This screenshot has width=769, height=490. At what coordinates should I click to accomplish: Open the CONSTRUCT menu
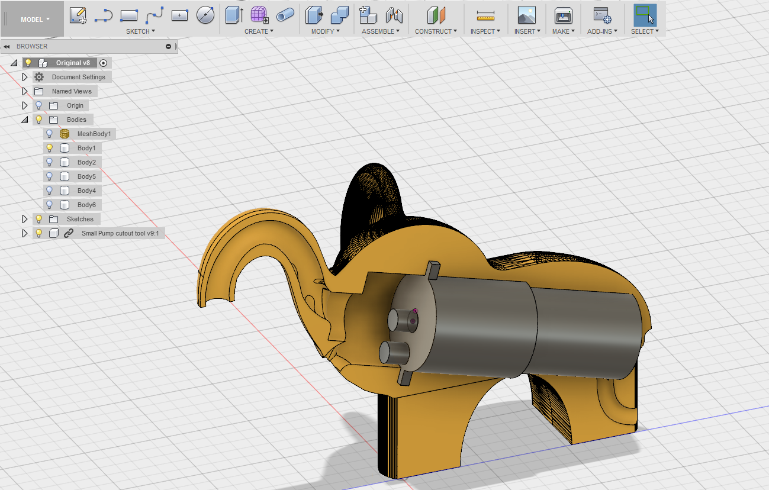436,31
